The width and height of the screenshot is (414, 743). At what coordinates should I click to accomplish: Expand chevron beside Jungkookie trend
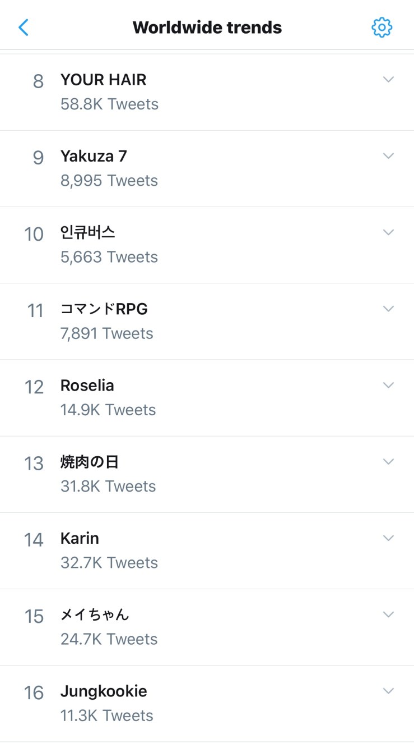(388, 690)
